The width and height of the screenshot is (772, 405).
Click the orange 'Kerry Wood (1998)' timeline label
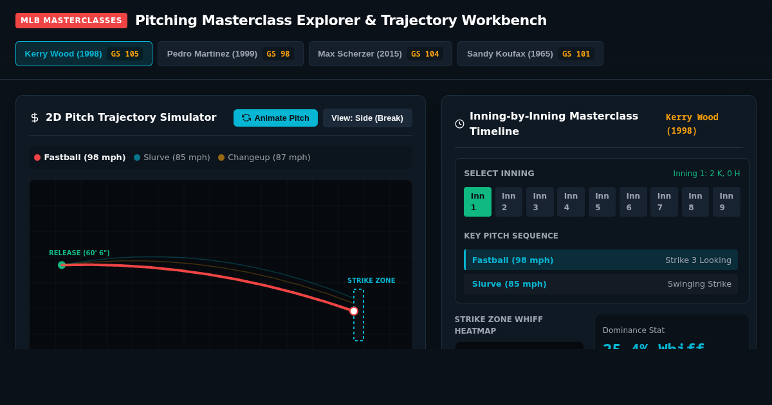coord(692,123)
